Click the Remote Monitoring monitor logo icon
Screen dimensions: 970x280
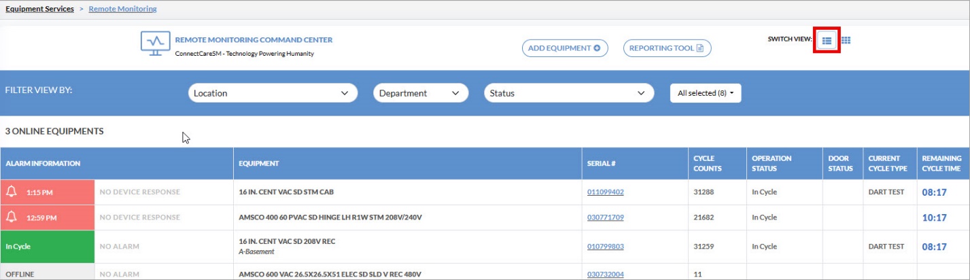click(x=155, y=44)
